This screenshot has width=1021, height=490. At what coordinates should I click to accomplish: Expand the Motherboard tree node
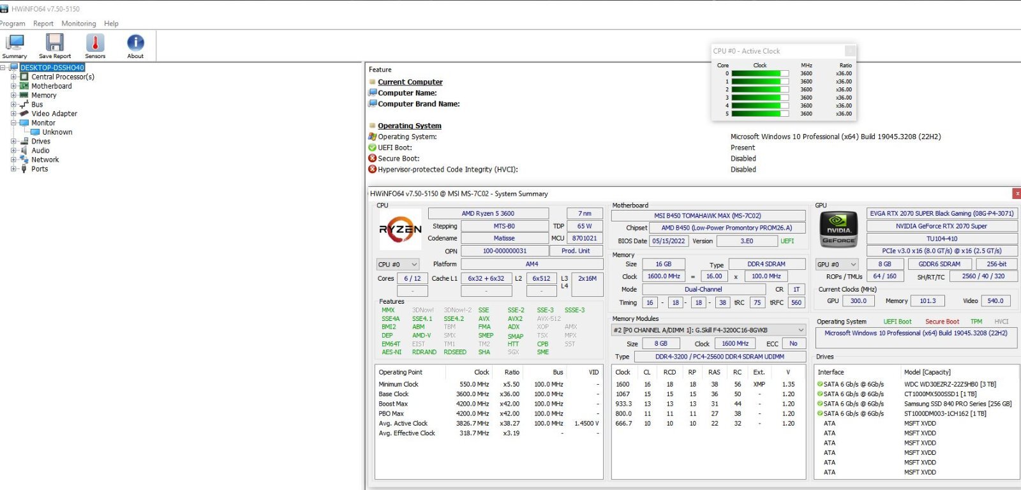pyautogui.click(x=13, y=86)
